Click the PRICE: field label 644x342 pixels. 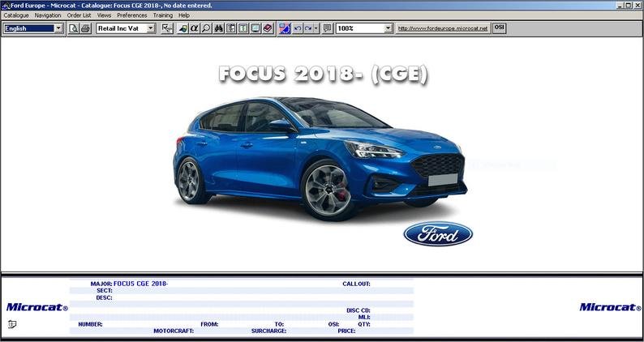click(346, 331)
